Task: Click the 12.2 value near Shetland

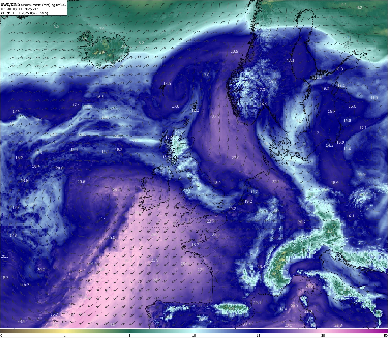Action: click(x=195, y=110)
